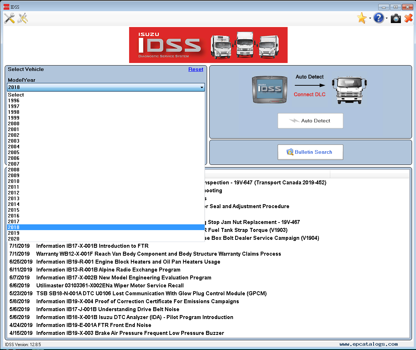Expand the favorites star dropdown arrow
The image size is (416, 350).
370,18
